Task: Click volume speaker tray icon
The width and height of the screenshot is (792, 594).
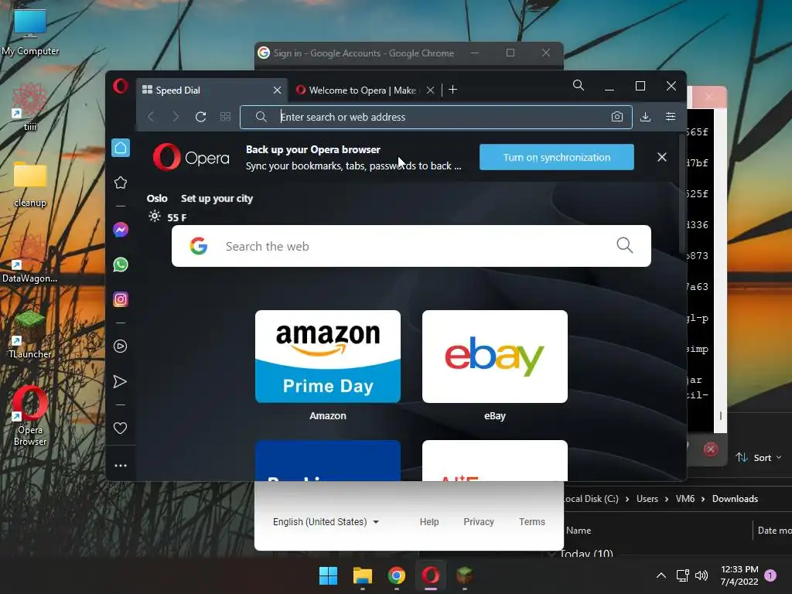Action: click(702, 575)
